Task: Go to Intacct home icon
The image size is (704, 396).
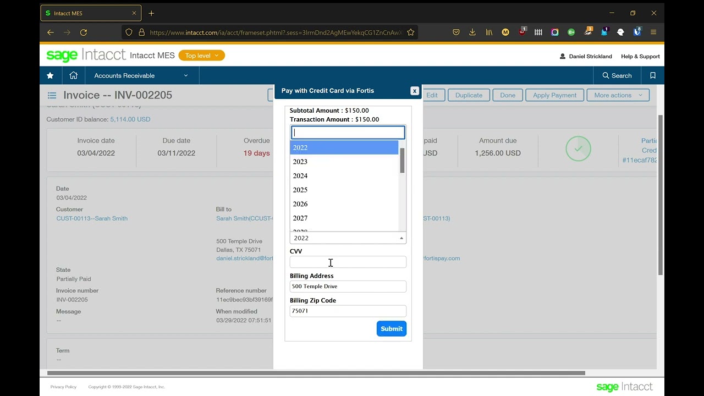Action: (74, 75)
